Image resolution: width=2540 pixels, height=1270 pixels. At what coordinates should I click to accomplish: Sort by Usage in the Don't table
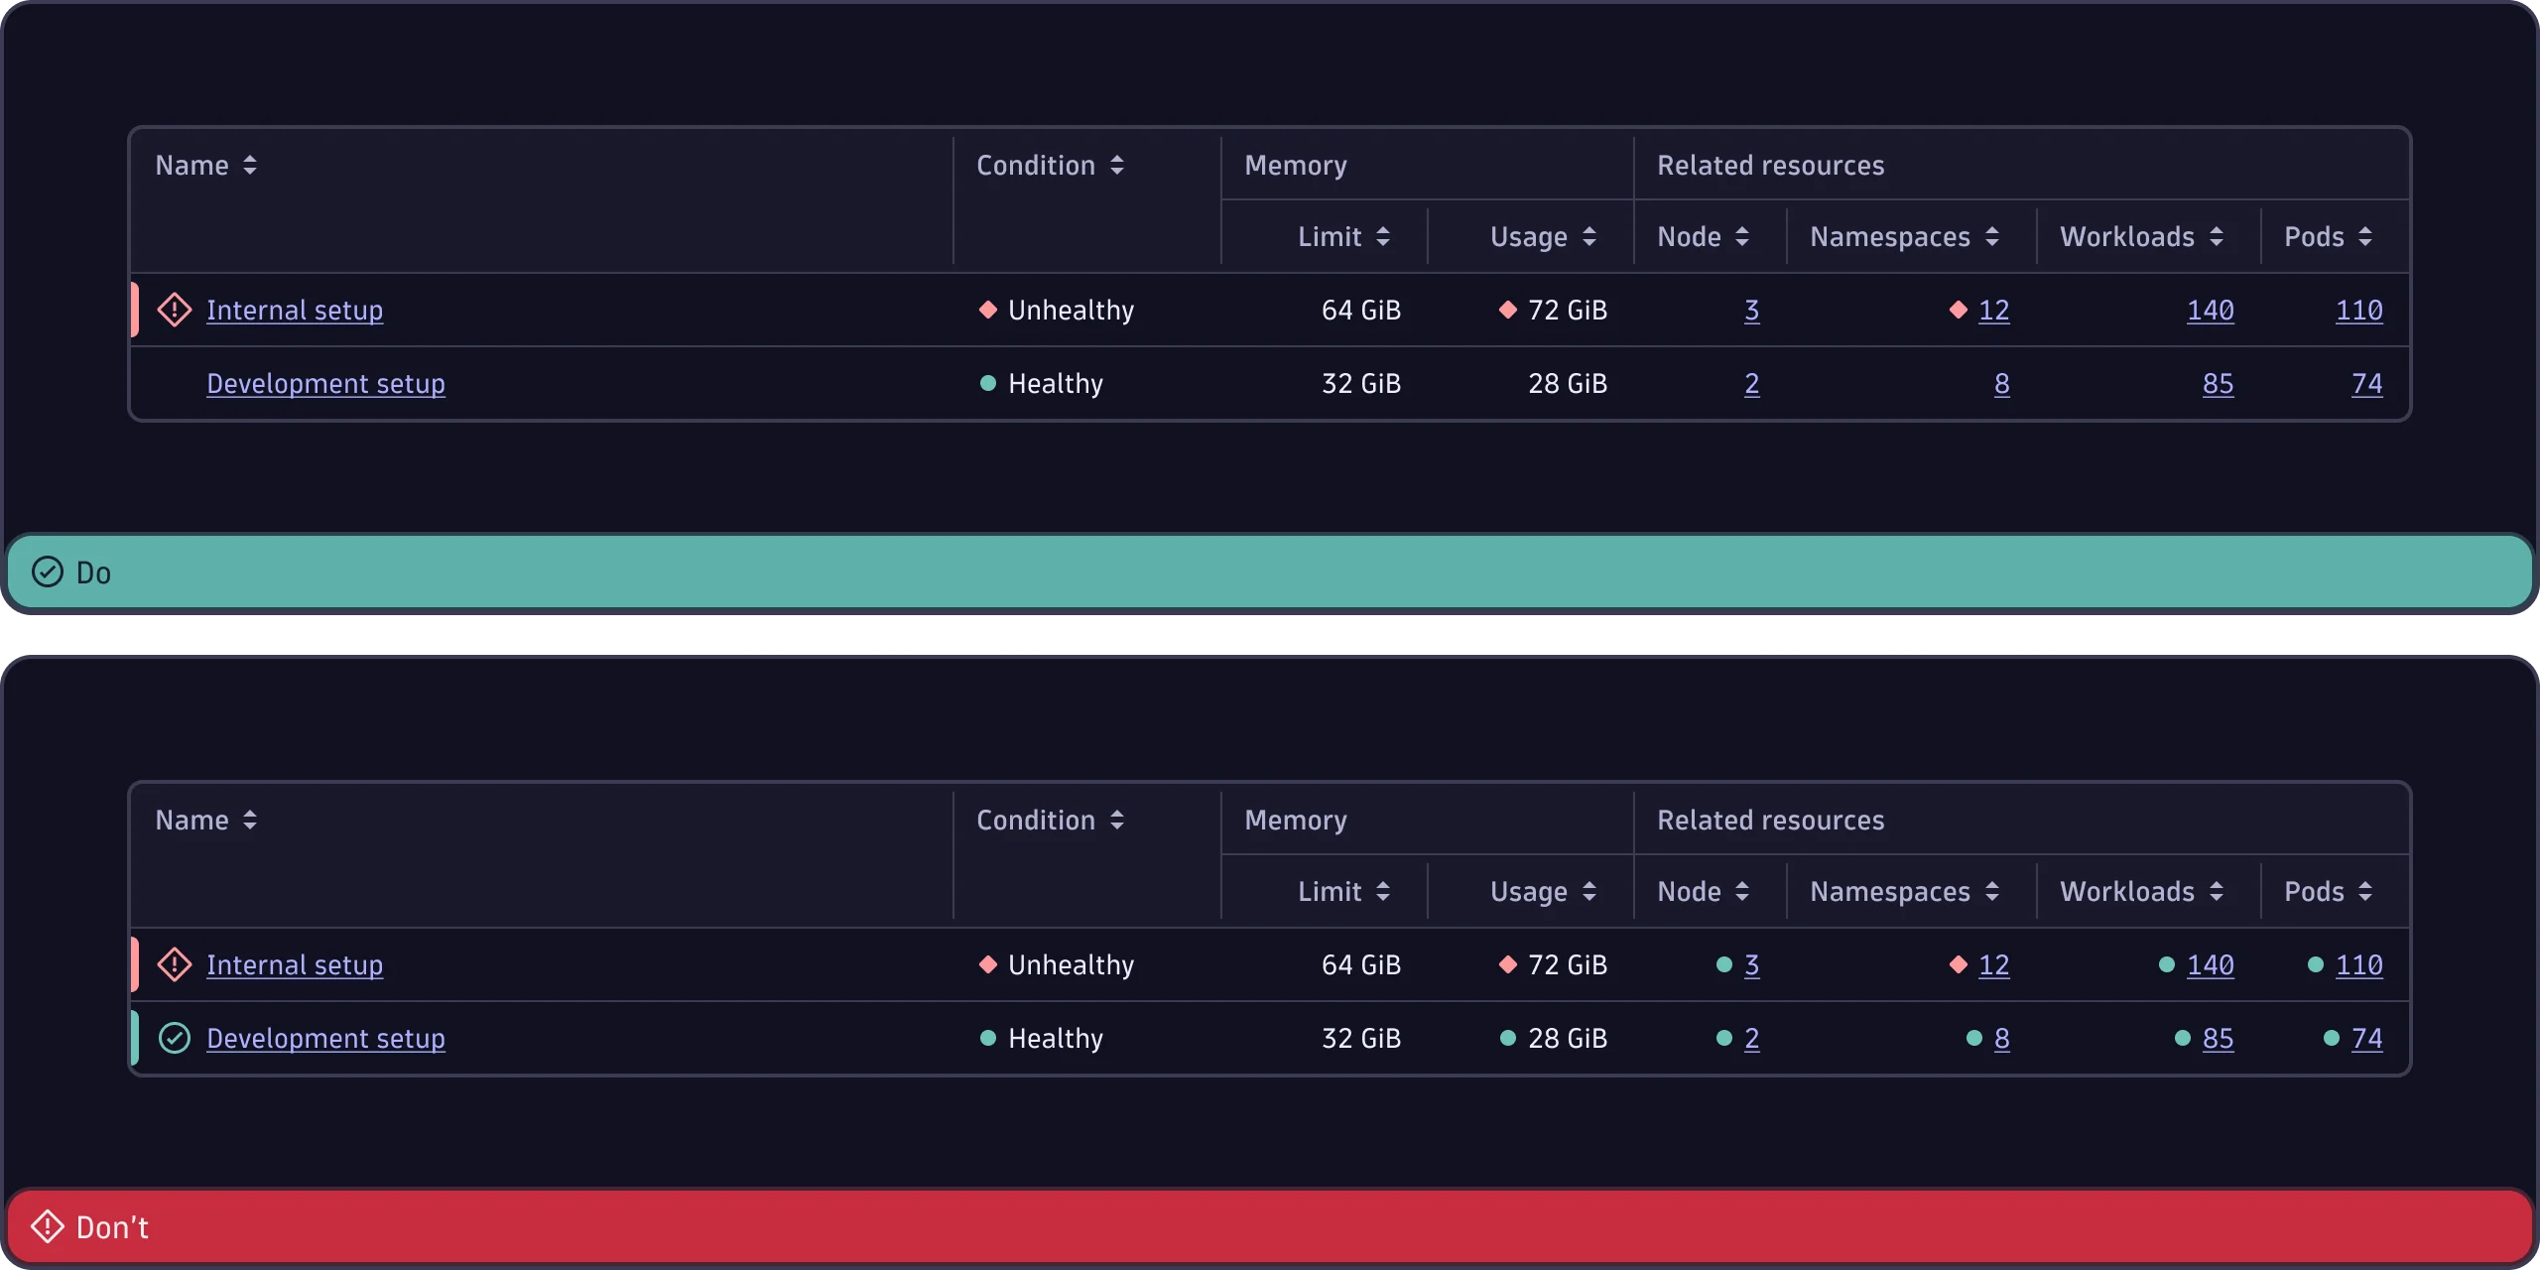pyautogui.click(x=1589, y=891)
